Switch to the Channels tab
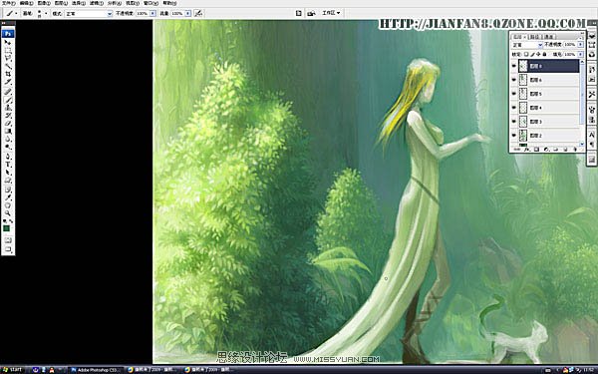Image resolution: width=598 pixels, height=374 pixels. [x=548, y=37]
